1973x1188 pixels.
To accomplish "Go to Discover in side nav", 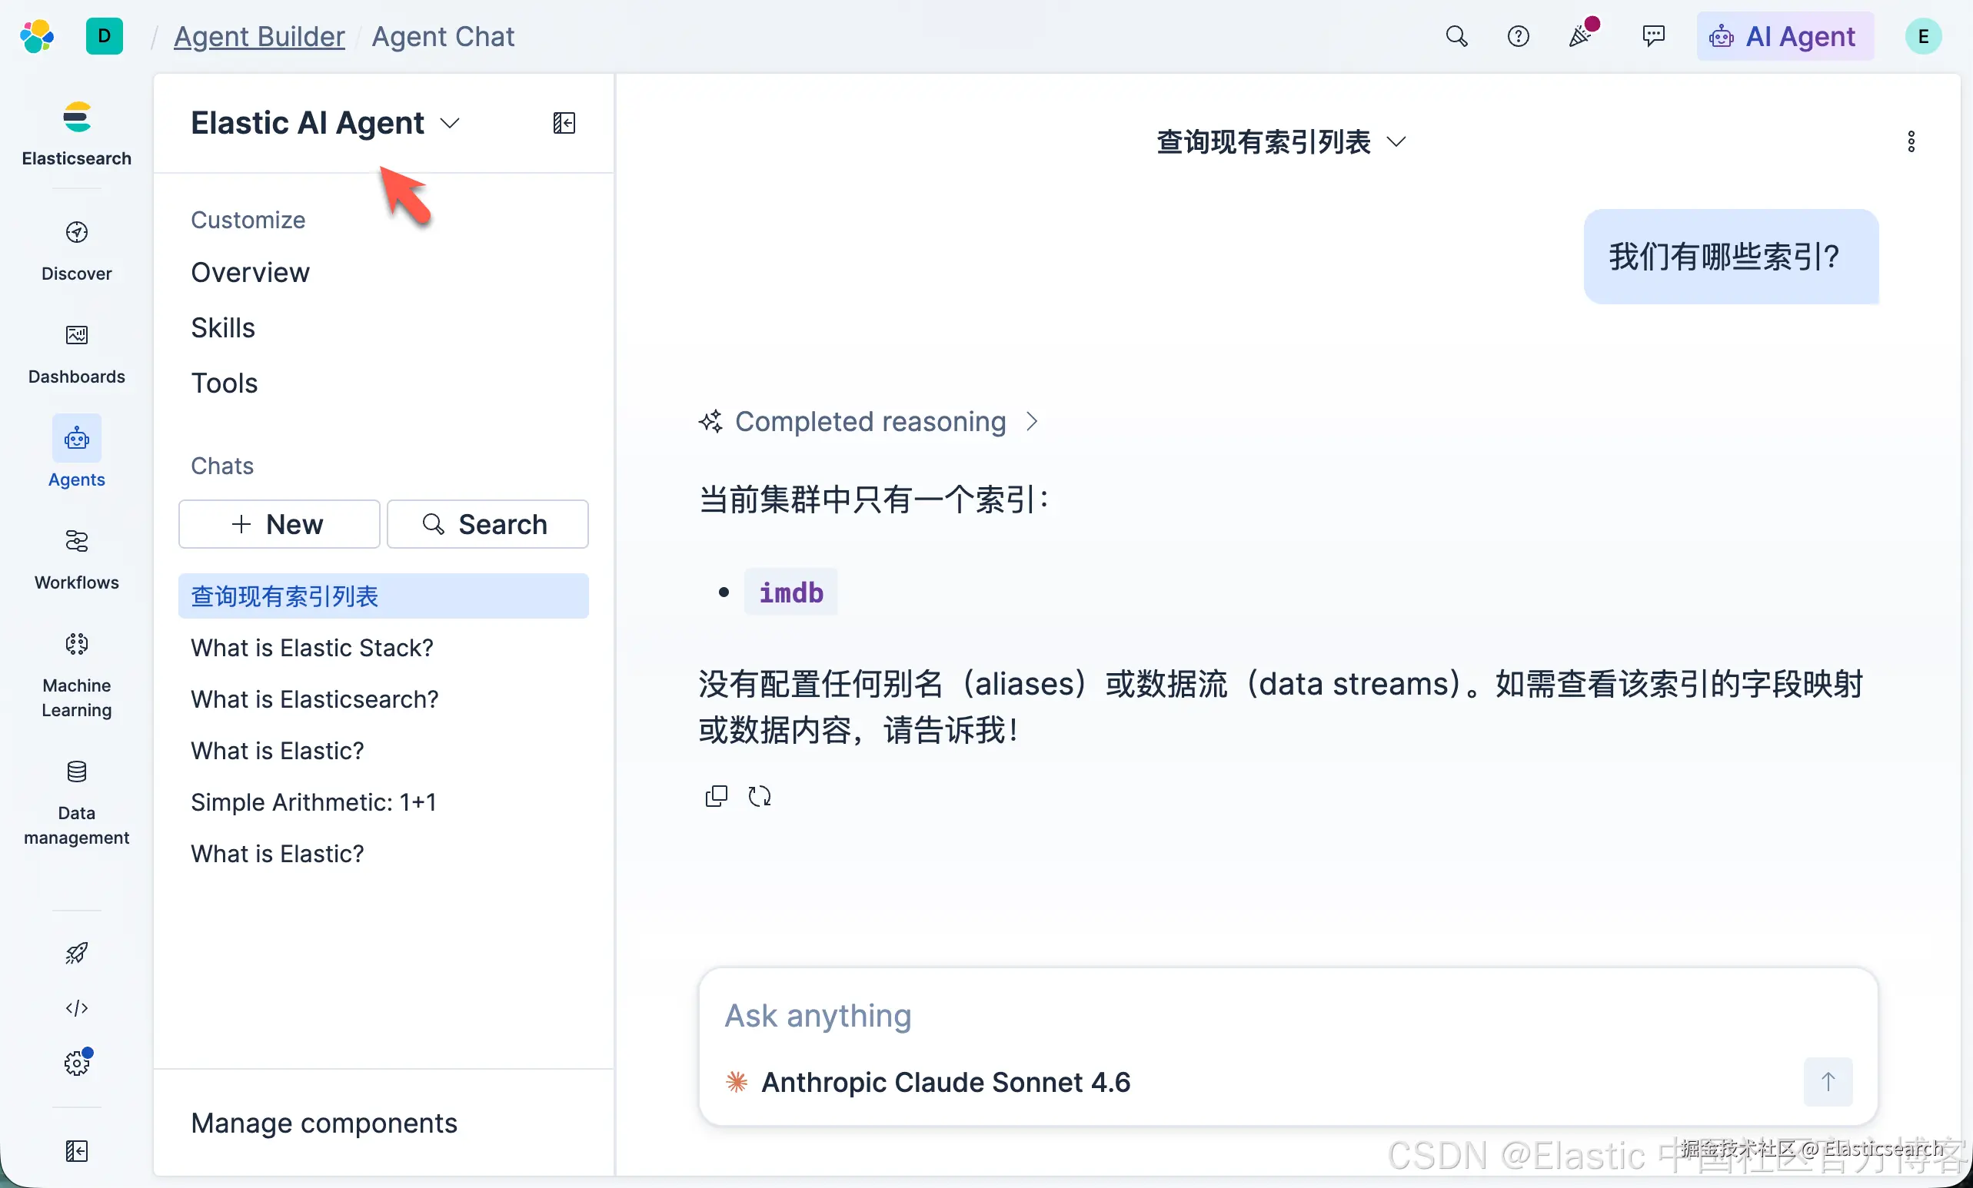I will tap(77, 251).
